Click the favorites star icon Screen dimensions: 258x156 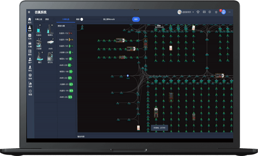click(216, 12)
